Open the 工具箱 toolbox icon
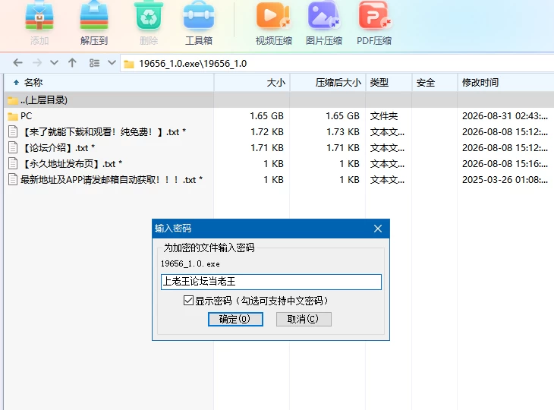This screenshot has height=410, width=554. click(x=199, y=16)
